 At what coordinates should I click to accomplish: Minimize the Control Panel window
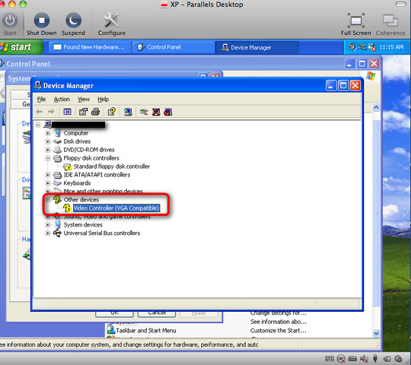click(x=349, y=64)
